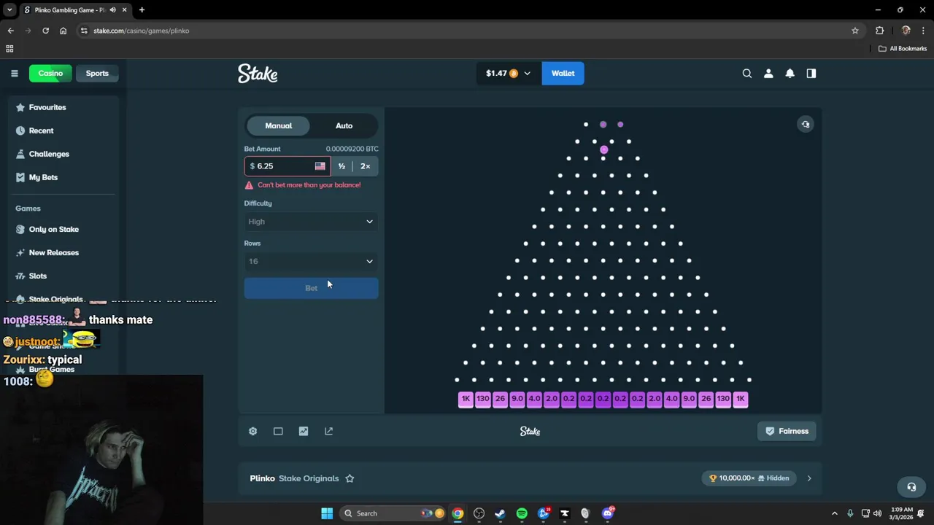The width and height of the screenshot is (934, 525).
Task: Click the Bet button
Action: pos(311,288)
